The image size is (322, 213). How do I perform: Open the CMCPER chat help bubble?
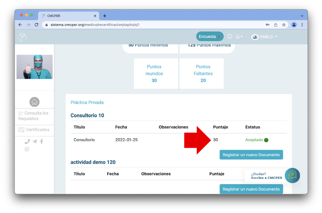(x=292, y=175)
